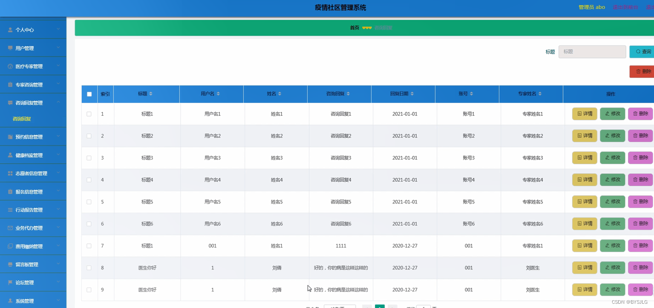Expand 用户管理 menu chevron
Image resolution: width=654 pixels, height=308 pixels.
pos(58,48)
